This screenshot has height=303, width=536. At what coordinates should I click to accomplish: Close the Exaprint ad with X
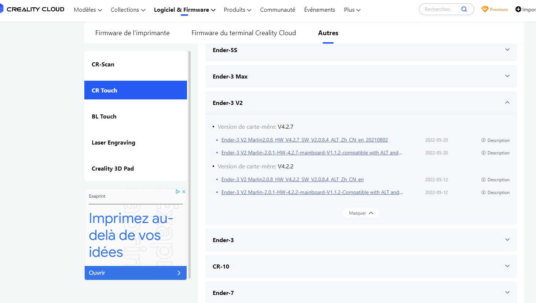click(184, 191)
